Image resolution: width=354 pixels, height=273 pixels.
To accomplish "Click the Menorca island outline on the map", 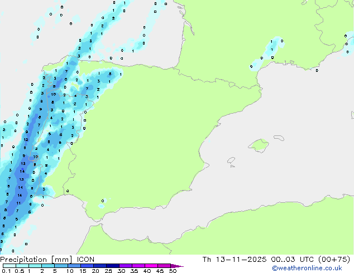I will point(279,138).
